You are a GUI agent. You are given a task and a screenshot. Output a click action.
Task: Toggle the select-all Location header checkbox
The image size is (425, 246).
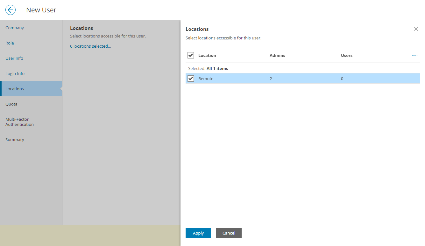(191, 55)
